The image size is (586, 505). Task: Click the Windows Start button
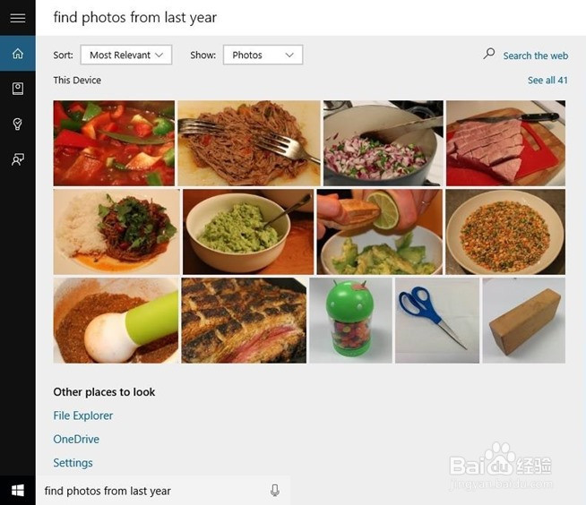pos(17,491)
